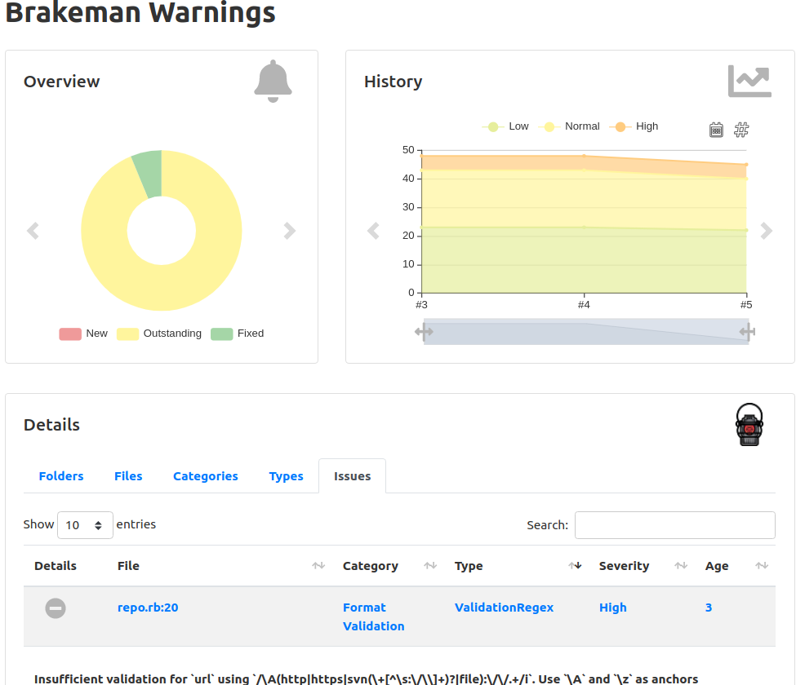This screenshot has height=685, width=796.
Task: Switch to the Types tab
Action: (x=286, y=476)
